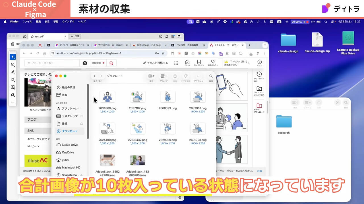This screenshot has width=364, height=204.
Task: Open ACワークス公式 X link
Action: (x=39, y=139)
